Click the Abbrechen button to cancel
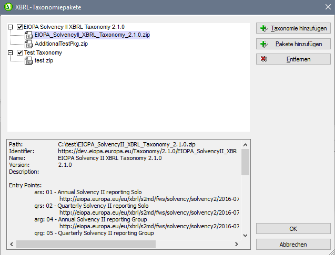 point(293,245)
